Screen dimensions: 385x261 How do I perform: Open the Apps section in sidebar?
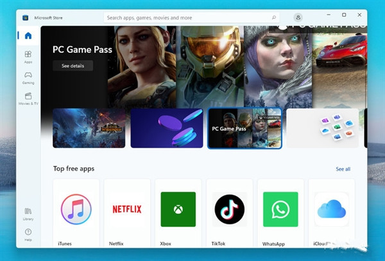coord(28,57)
